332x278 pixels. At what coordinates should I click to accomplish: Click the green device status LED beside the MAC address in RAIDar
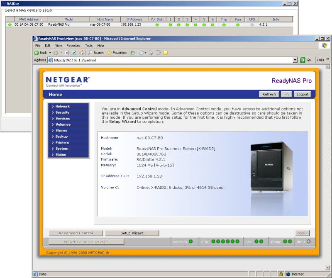point(10,25)
